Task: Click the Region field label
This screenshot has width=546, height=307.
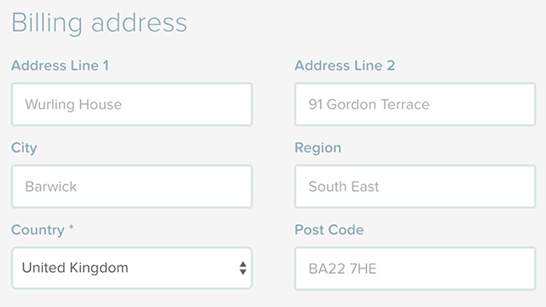Action: pos(318,148)
